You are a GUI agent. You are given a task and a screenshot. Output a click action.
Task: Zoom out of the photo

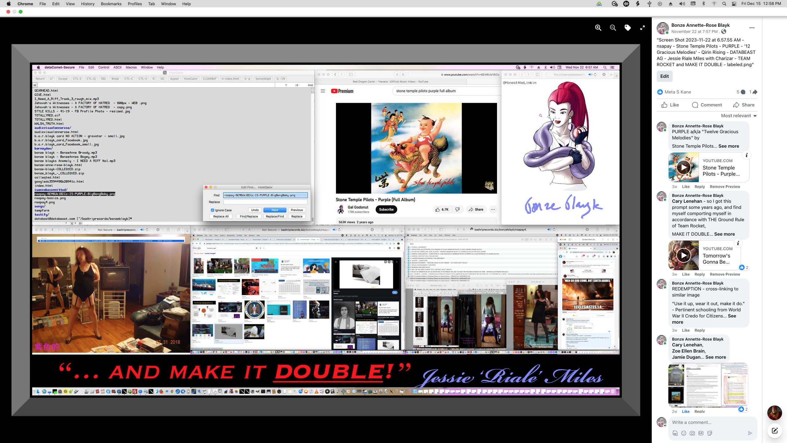[613, 28]
